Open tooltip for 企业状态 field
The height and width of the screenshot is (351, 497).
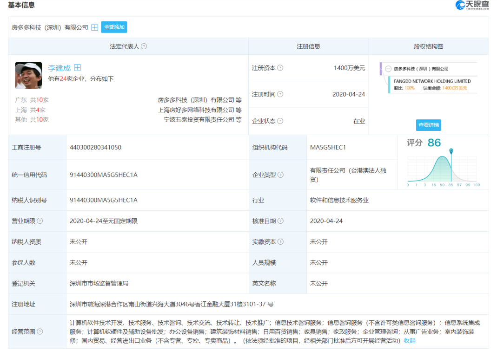point(279,121)
